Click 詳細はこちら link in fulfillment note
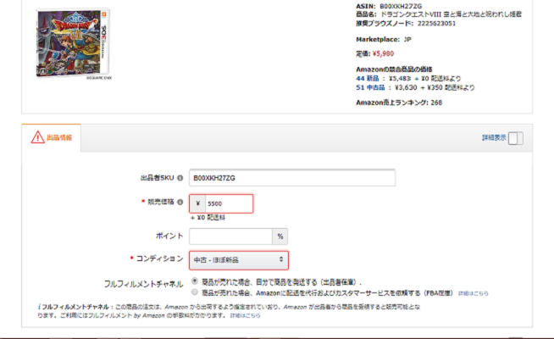The height and width of the screenshot is (339, 554). (x=245, y=315)
